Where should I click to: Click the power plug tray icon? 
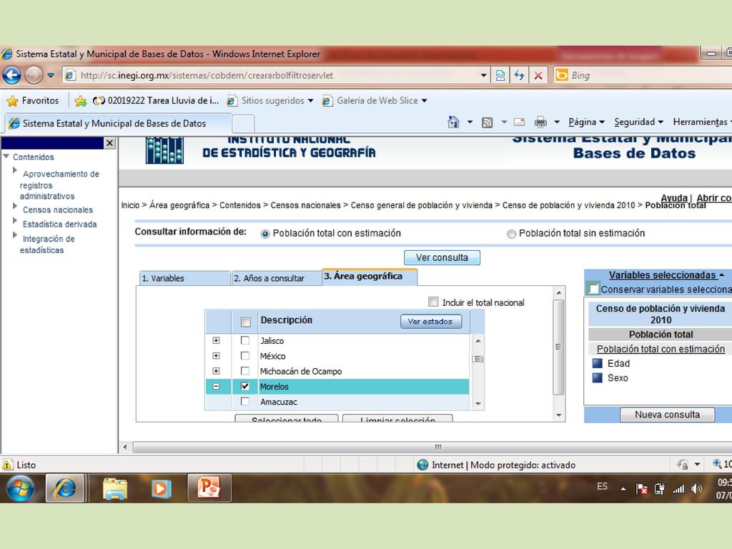coord(660,489)
